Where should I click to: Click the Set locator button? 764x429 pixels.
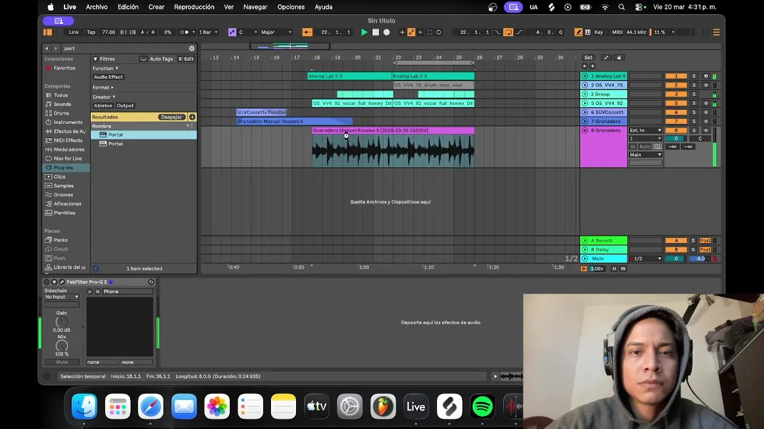589,58
